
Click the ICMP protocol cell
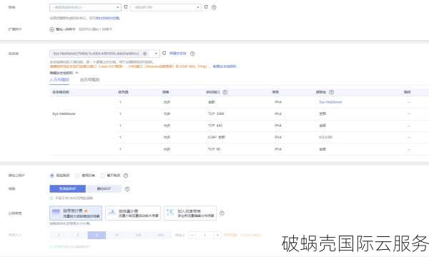coord(217,137)
